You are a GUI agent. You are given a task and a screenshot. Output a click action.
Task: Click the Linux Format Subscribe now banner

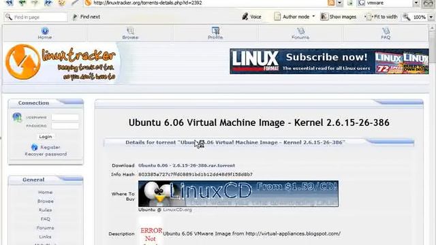point(329,61)
